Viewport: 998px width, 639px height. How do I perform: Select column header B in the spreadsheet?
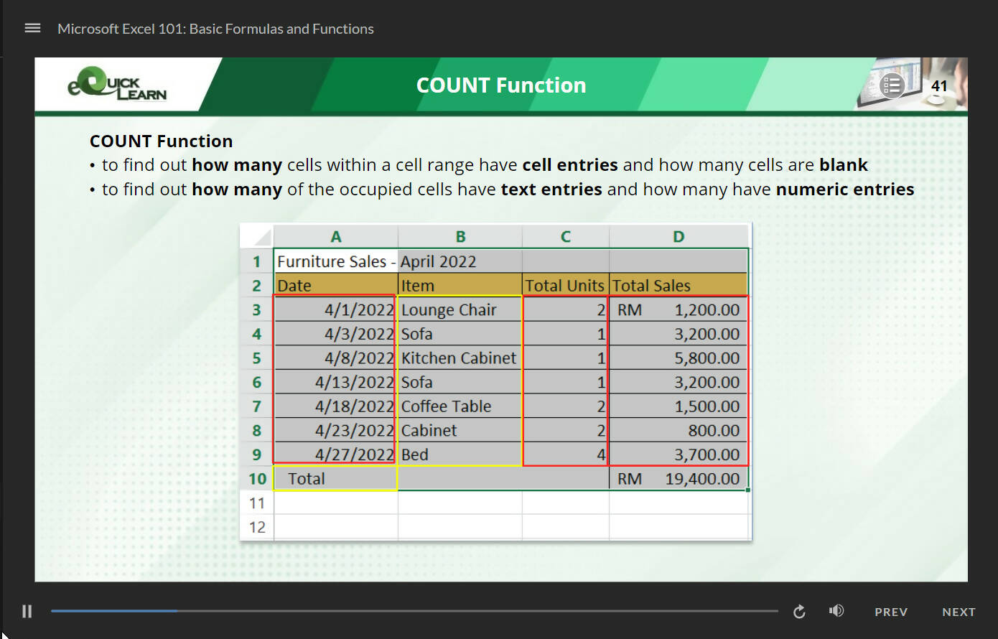[x=460, y=236]
